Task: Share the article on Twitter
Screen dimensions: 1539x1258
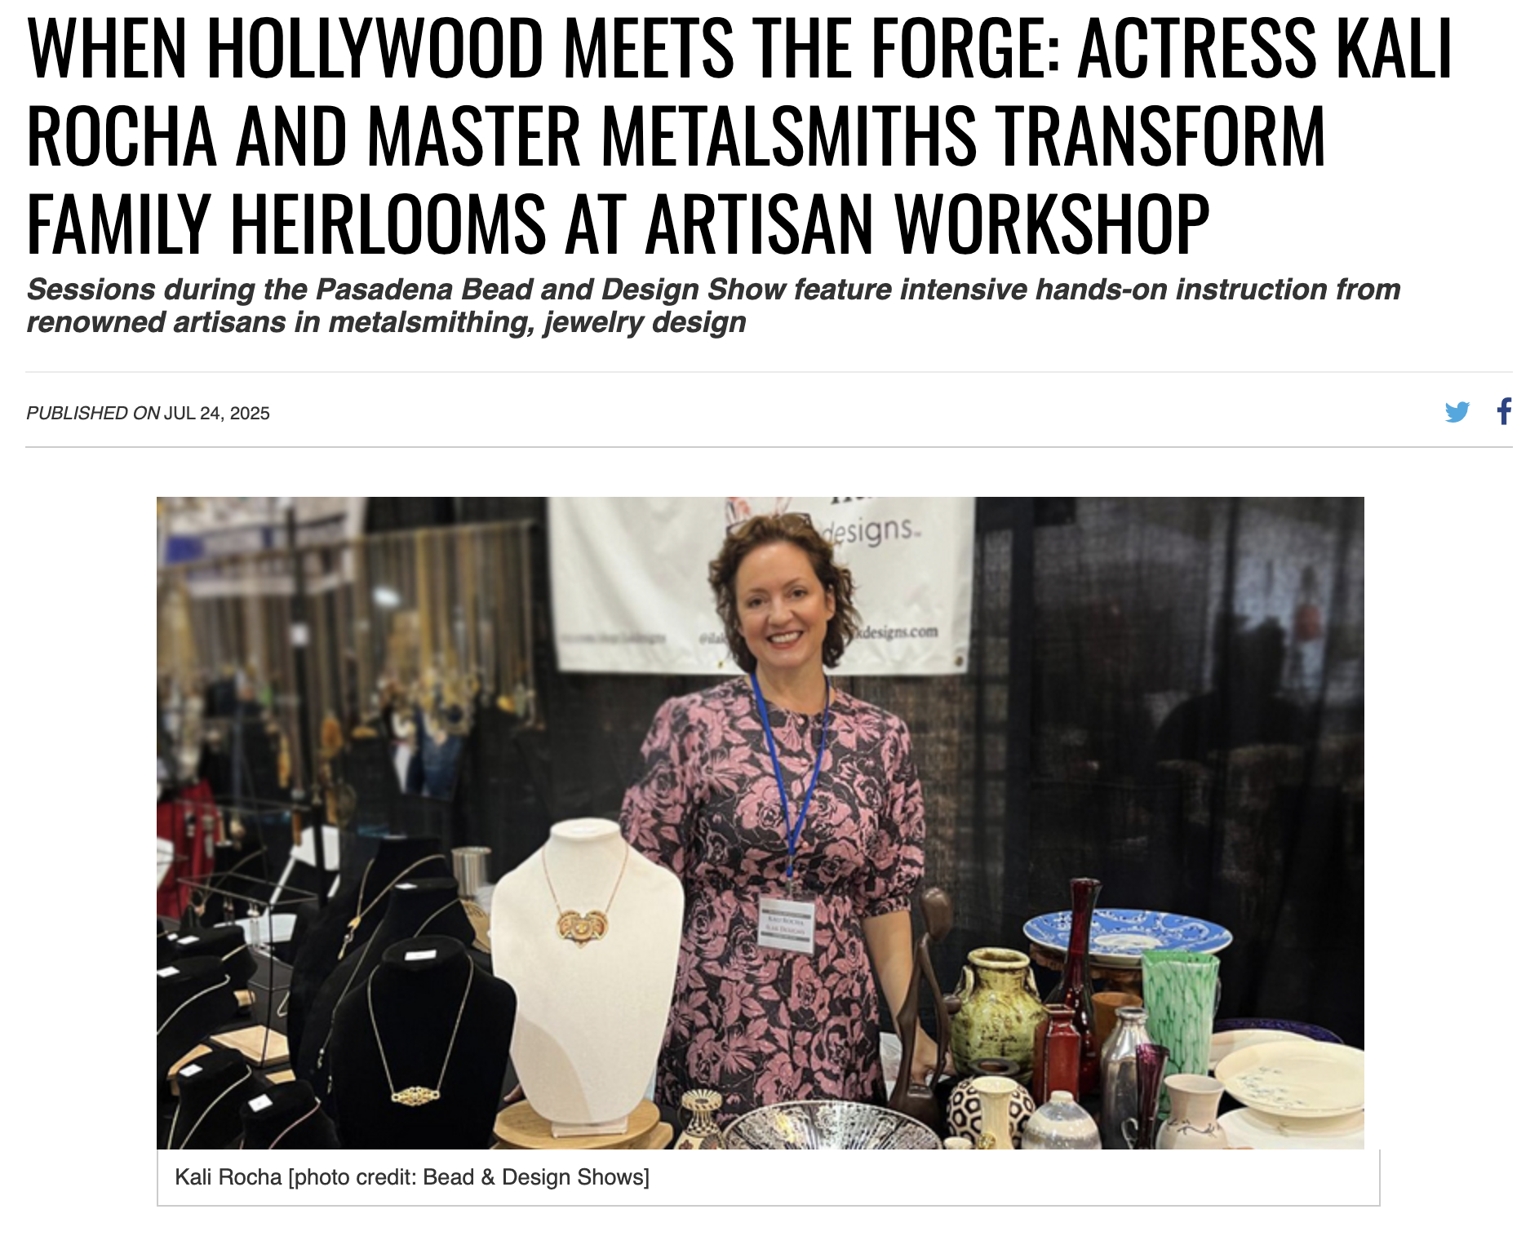Action: [1457, 412]
